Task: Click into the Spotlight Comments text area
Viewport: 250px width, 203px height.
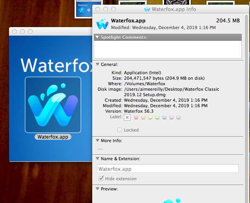Action: 168,49
